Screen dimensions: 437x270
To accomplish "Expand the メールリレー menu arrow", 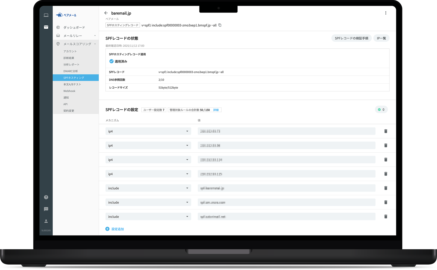I will [x=95, y=36].
